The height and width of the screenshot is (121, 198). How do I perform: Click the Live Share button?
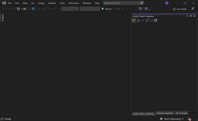click(x=180, y=9)
